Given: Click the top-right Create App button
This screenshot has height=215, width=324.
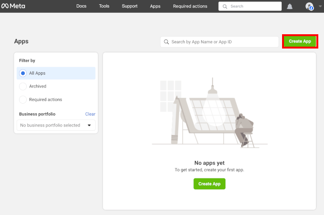Looking at the screenshot, I should coord(300,41).
